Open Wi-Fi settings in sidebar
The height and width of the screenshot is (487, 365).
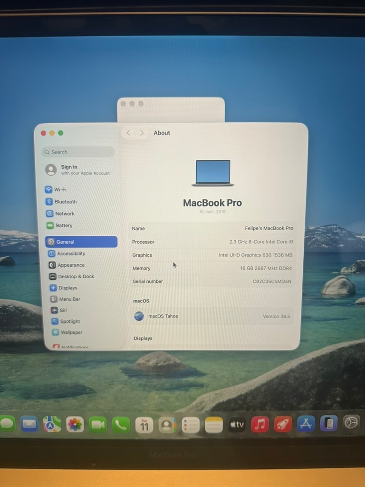56,189
